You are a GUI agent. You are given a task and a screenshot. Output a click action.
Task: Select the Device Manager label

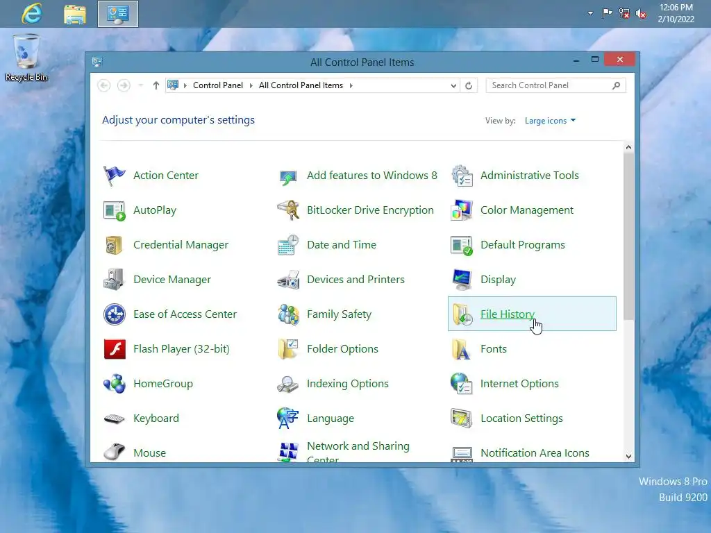172,280
